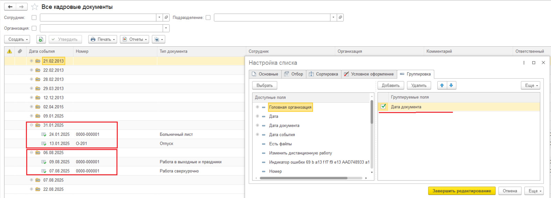The image size is (551, 198).
Task: Enable the Сотрудник filter checkbox
Action: [34, 18]
